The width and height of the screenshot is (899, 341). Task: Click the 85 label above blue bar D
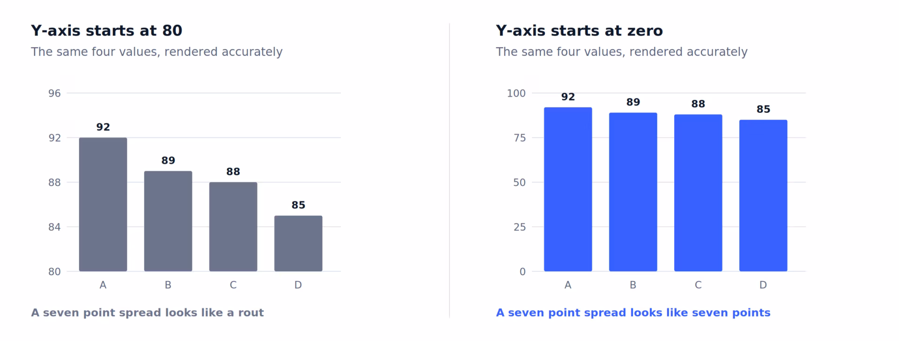point(763,109)
